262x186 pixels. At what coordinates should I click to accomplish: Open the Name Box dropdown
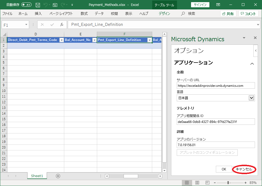pyautogui.click(x=26, y=25)
